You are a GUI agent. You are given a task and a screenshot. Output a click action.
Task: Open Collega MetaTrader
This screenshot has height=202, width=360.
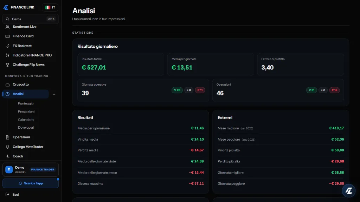[28, 147]
